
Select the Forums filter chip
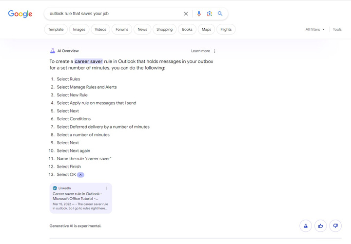pyautogui.click(x=122, y=30)
